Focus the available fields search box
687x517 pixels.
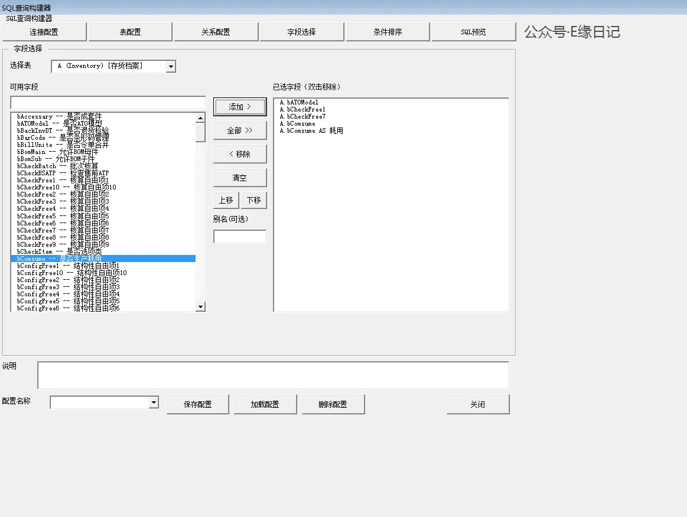tap(108, 103)
